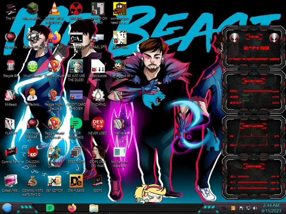Select the Minecraft4Fr... grass block icon
This screenshot has width=286, height=214.
click(32, 9)
